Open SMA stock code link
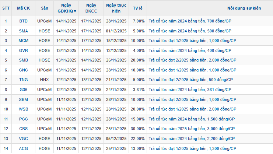Image resolution: width=273 pixels, height=154 pixels. pos(23,31)
